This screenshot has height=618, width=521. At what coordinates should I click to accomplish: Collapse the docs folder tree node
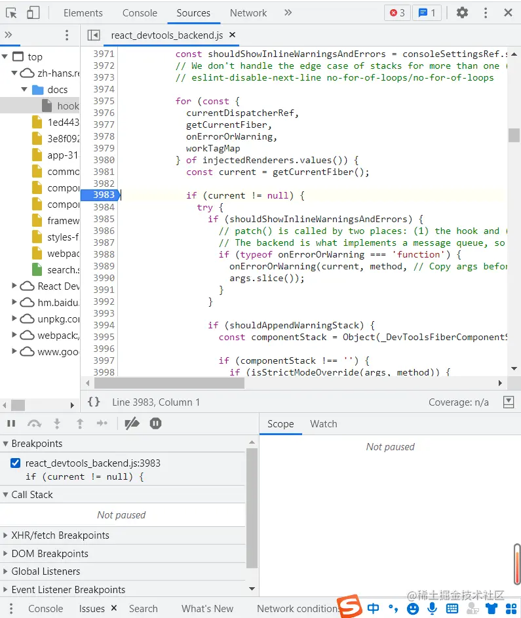point(24,90)
